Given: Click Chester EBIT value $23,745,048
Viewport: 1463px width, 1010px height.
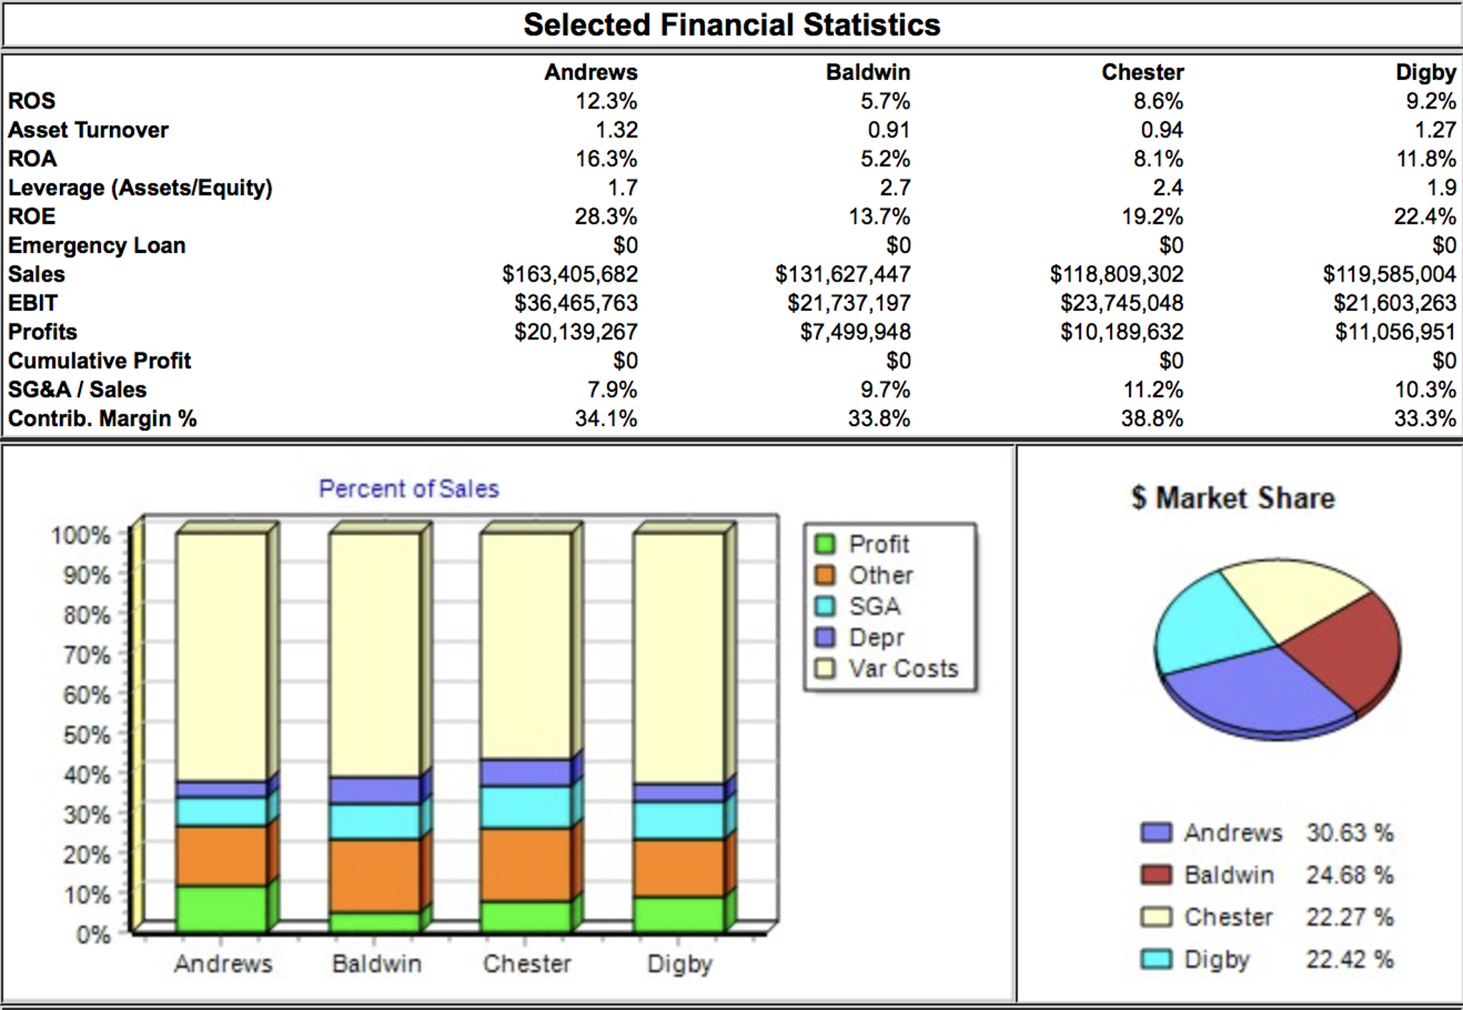Looking at the screenshot, I should tap(1122, 303).
